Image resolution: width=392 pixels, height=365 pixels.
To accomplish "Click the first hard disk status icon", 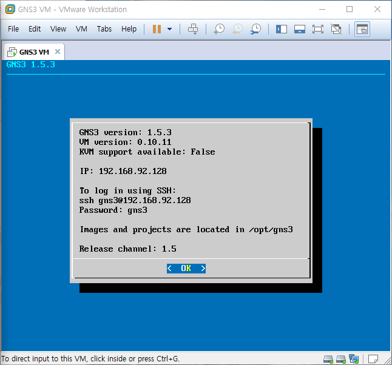I will pos(328,360).
